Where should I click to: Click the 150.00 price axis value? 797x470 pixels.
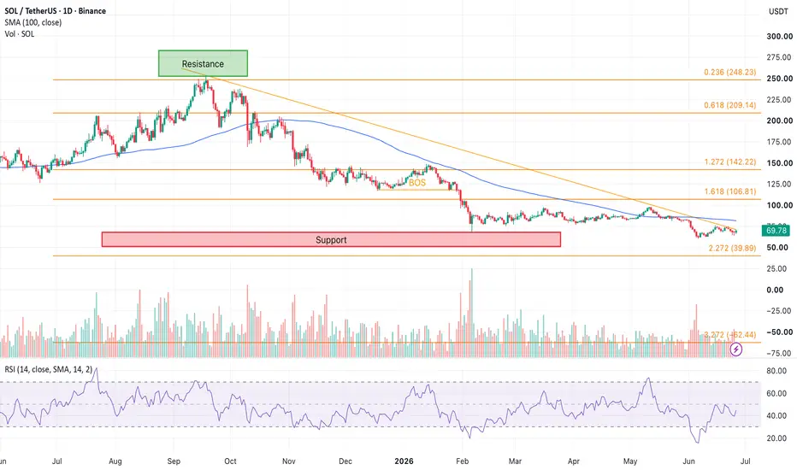click(x=779, y=163)
